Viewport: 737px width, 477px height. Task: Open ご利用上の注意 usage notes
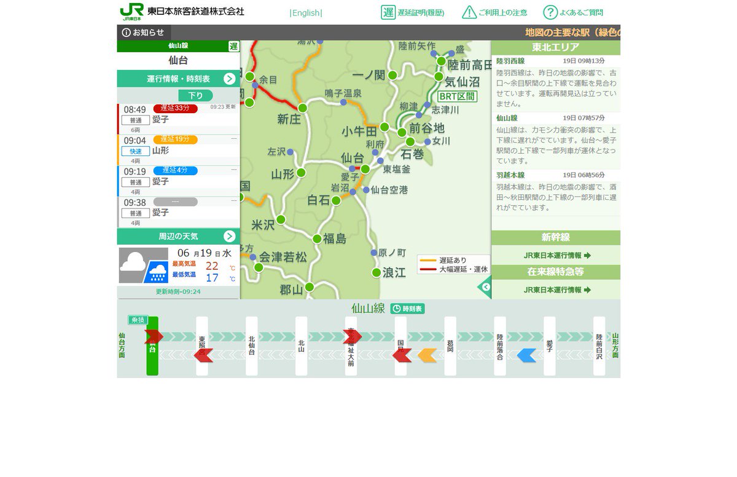tap(494, 12)
